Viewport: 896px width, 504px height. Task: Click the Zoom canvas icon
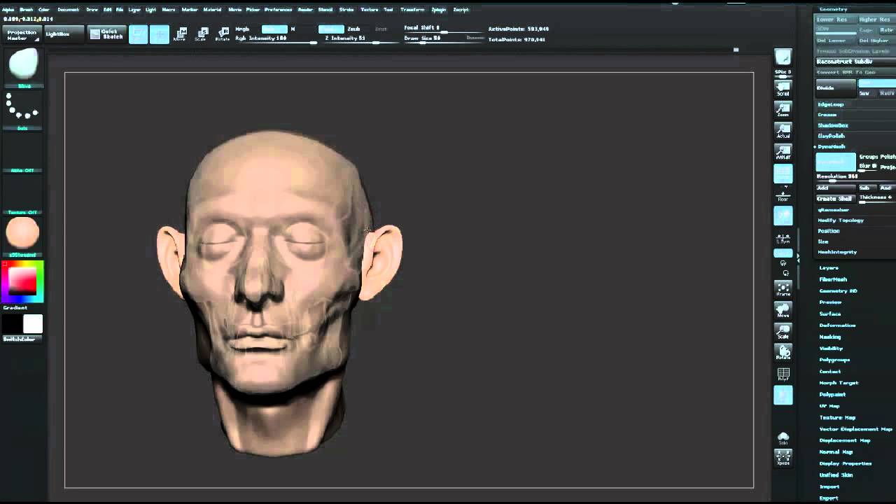[783, 109]
